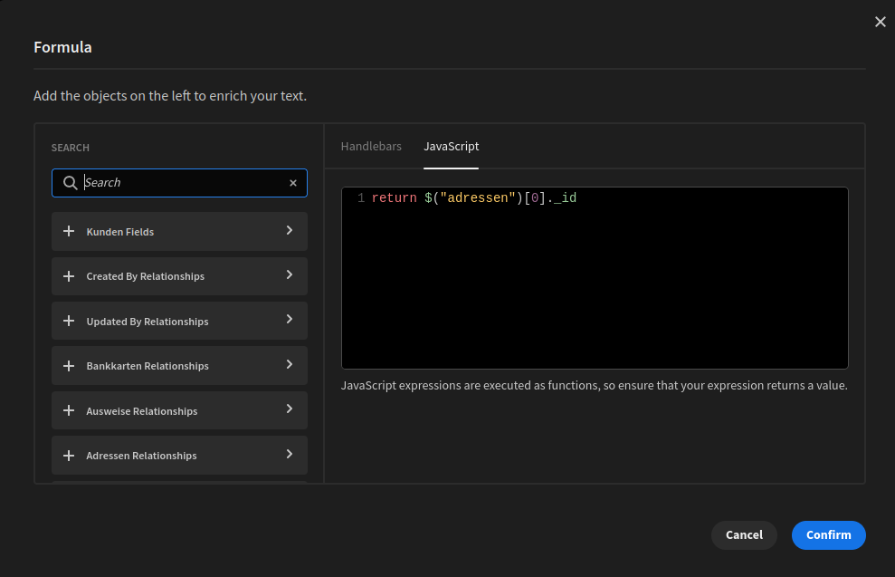
Task: Switch to the Handlebars tab
Action: tap(371, 146)
